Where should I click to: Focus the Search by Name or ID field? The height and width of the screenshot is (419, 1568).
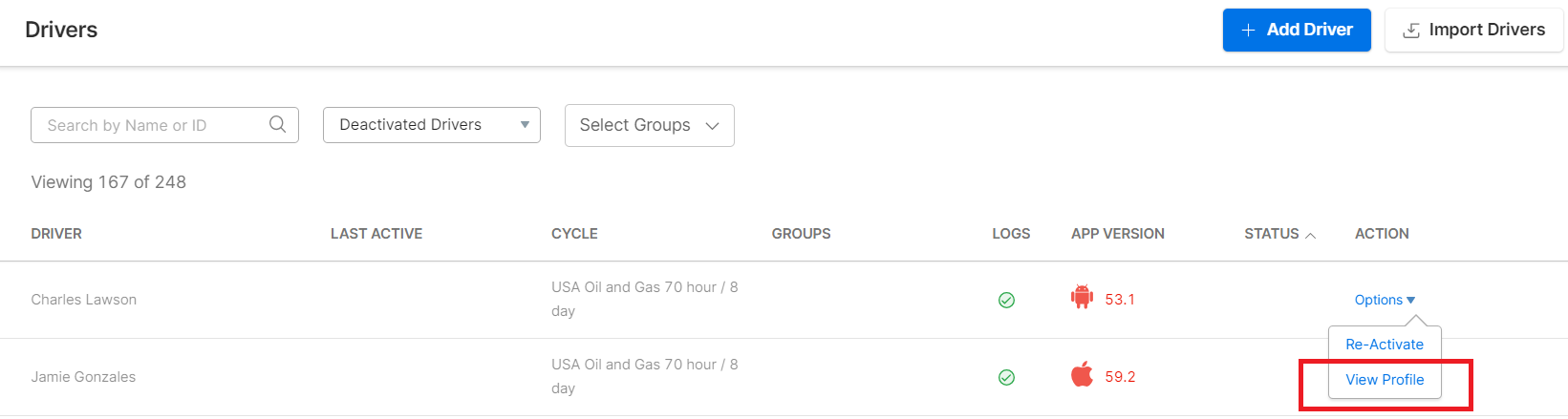[153, 125]
